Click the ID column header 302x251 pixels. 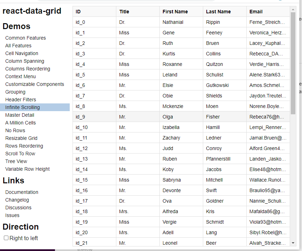pyautogui.click(x=94, y=12)
